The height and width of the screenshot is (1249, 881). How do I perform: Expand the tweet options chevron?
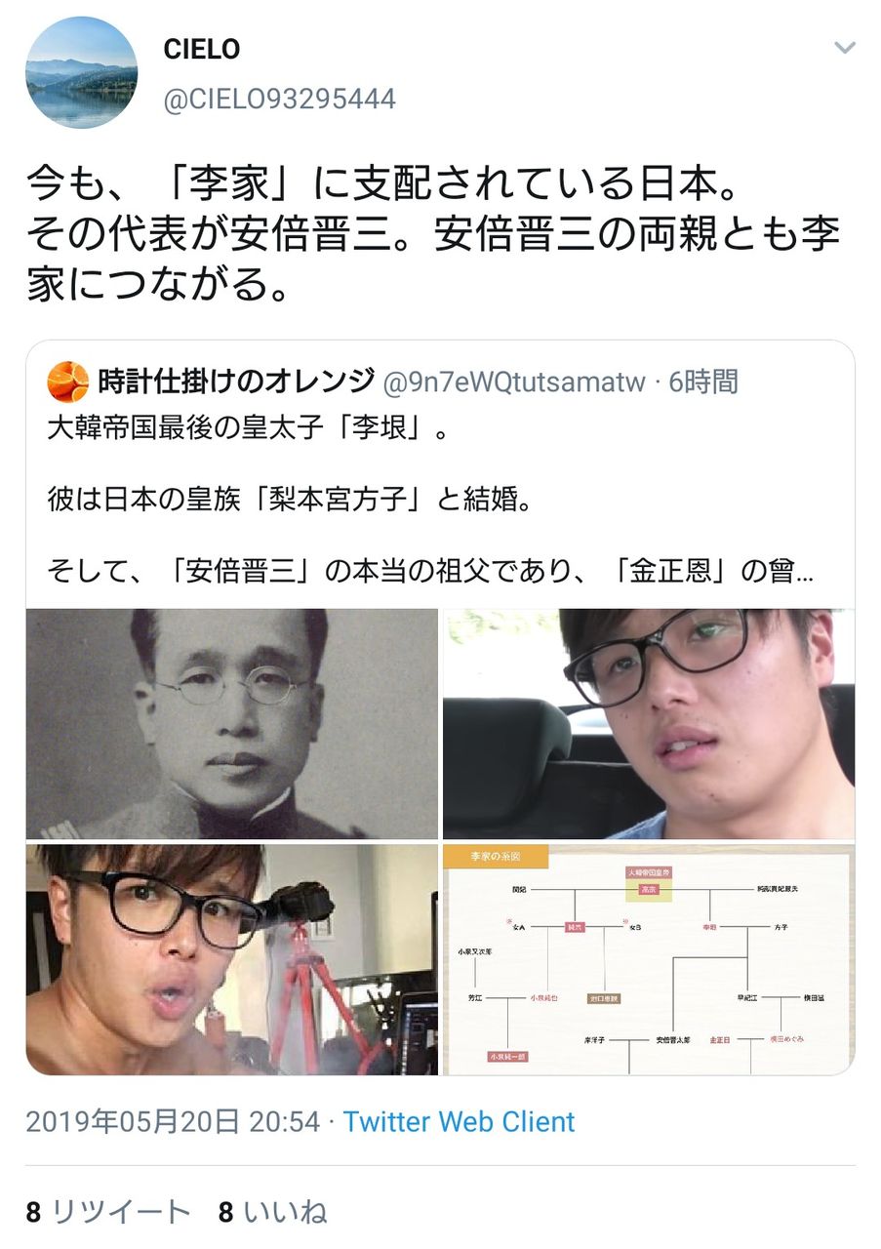(844, 48)
